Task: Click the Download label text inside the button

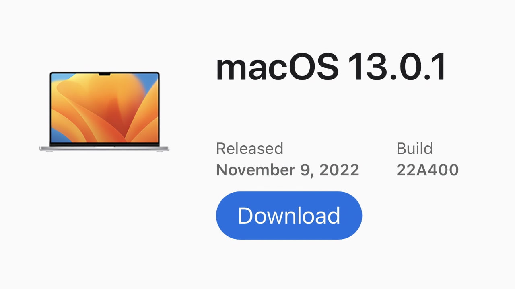Action: [x=289, y=215]
